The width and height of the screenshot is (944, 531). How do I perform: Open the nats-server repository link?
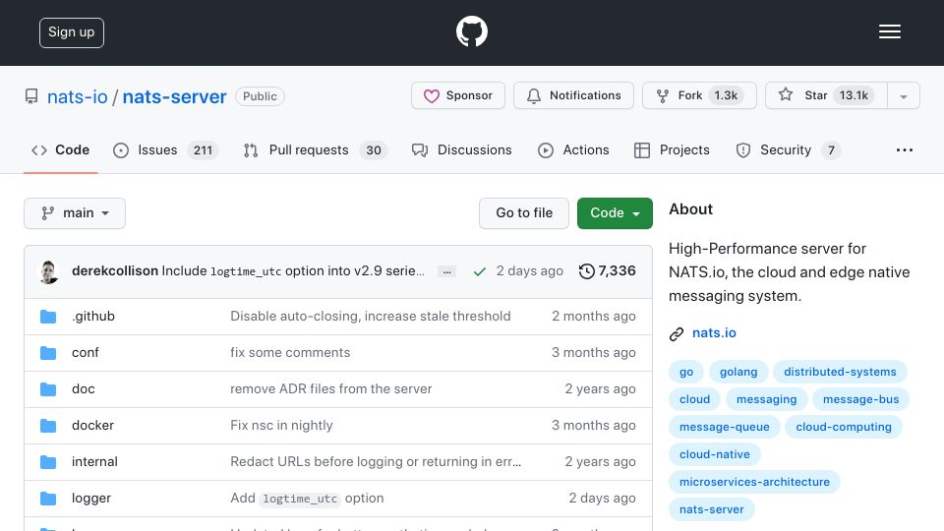[x=175, y=96]
